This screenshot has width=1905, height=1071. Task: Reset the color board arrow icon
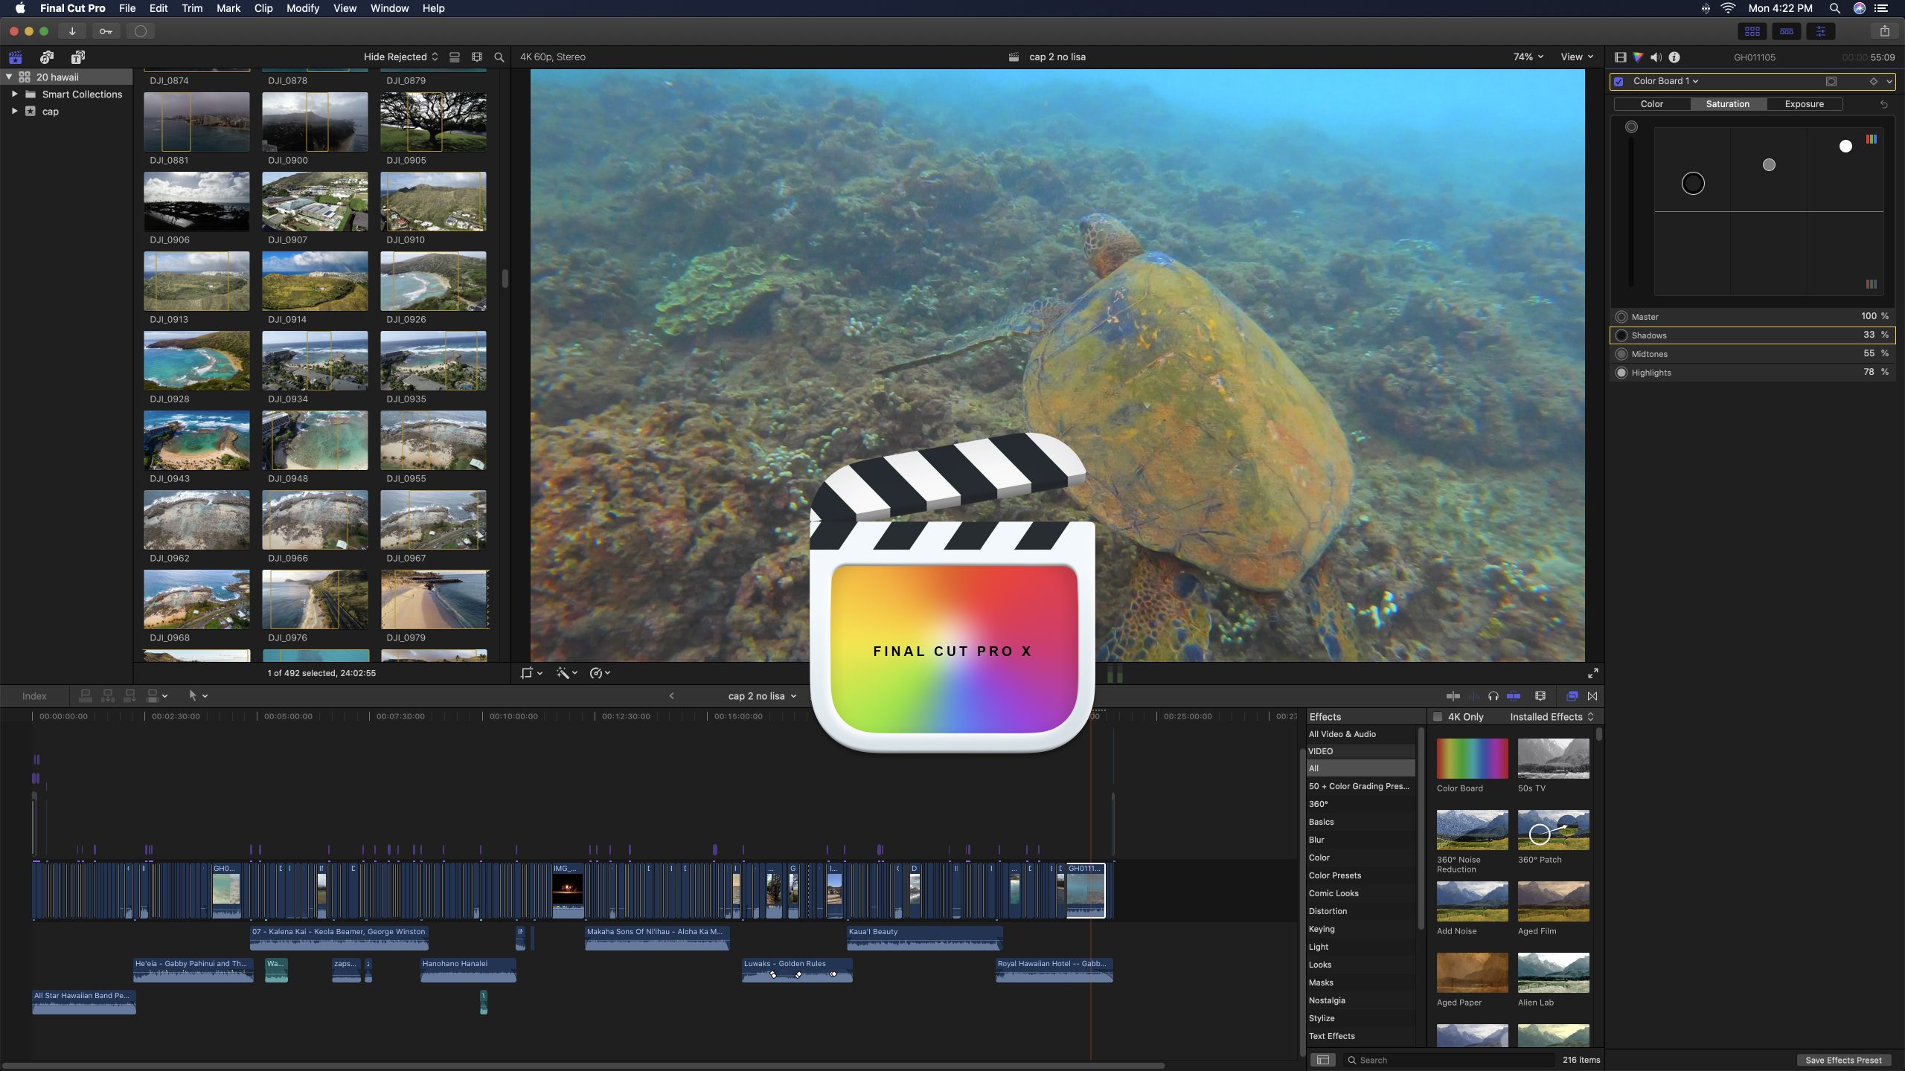(x=1884, y=104)
